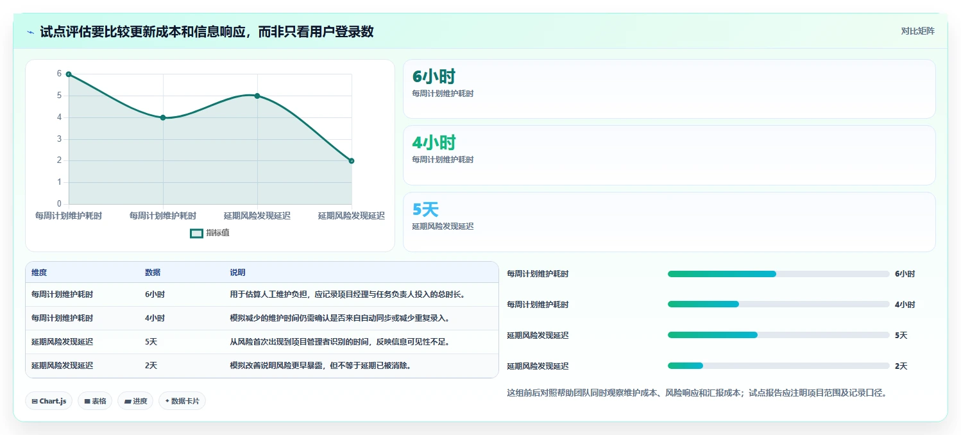Click the 2天 value beside the progress bar
Viewport: 961px width, 435px height.
[901, 366]
